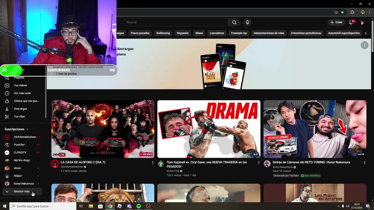Open File Explorer from taskbar
This screenshot has width=374, height=210.
pyautogui.click(x=91, y=206)
